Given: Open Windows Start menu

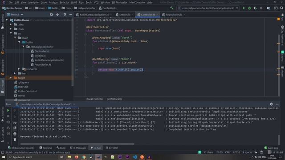Looking at the screenshot, I should pos(4,157).
